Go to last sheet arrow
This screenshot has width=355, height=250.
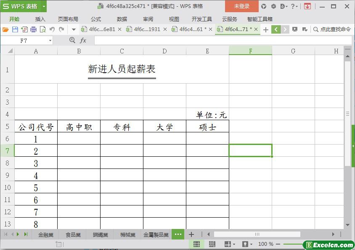(26, 234)
